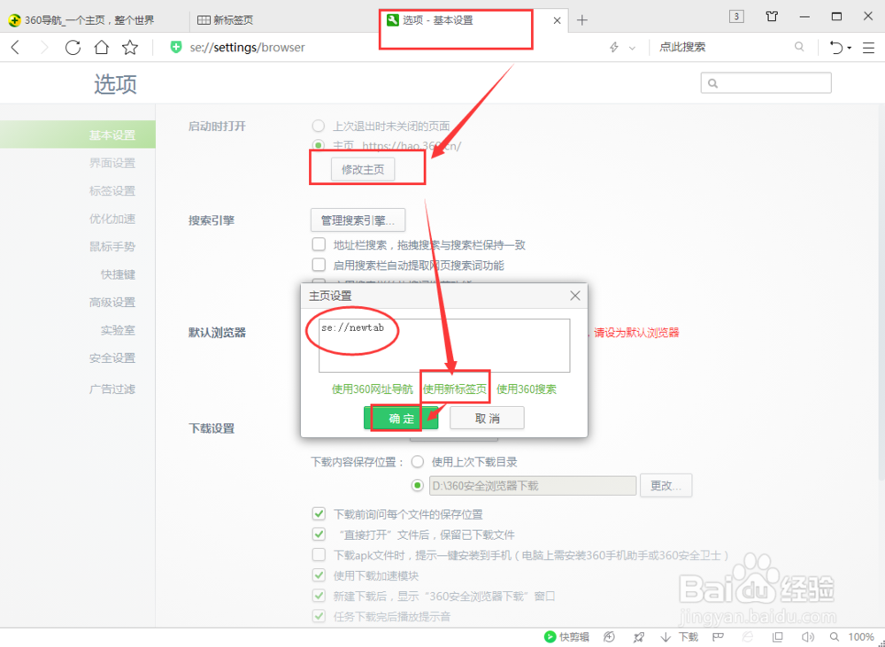Image resolution: width=885 pixels, height=647 pixels.
Task: Click 更改 download path button
Action: 666,486
